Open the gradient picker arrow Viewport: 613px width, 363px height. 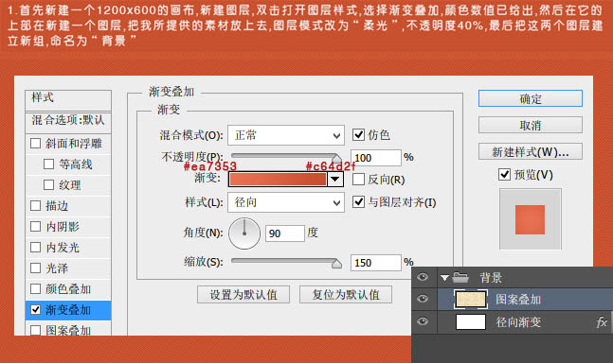335,180
